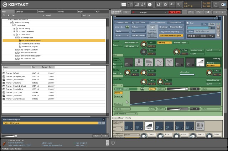
Task: Click the undo arrow in edit header
Action: coord(190,12)
